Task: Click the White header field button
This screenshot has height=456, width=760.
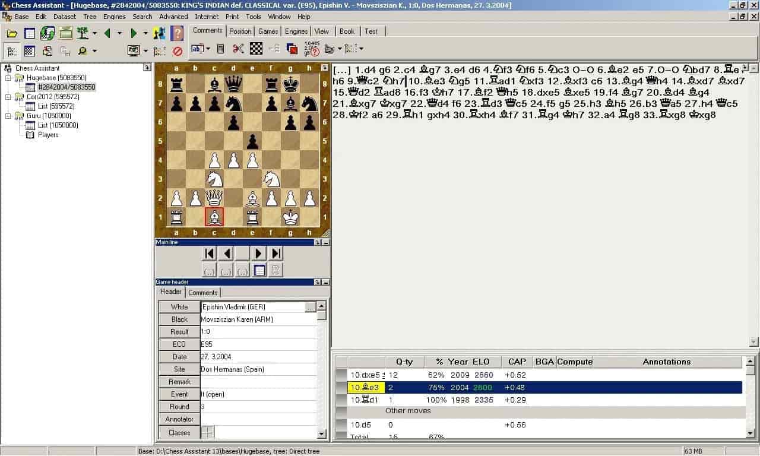Action: tap(179, 307)
